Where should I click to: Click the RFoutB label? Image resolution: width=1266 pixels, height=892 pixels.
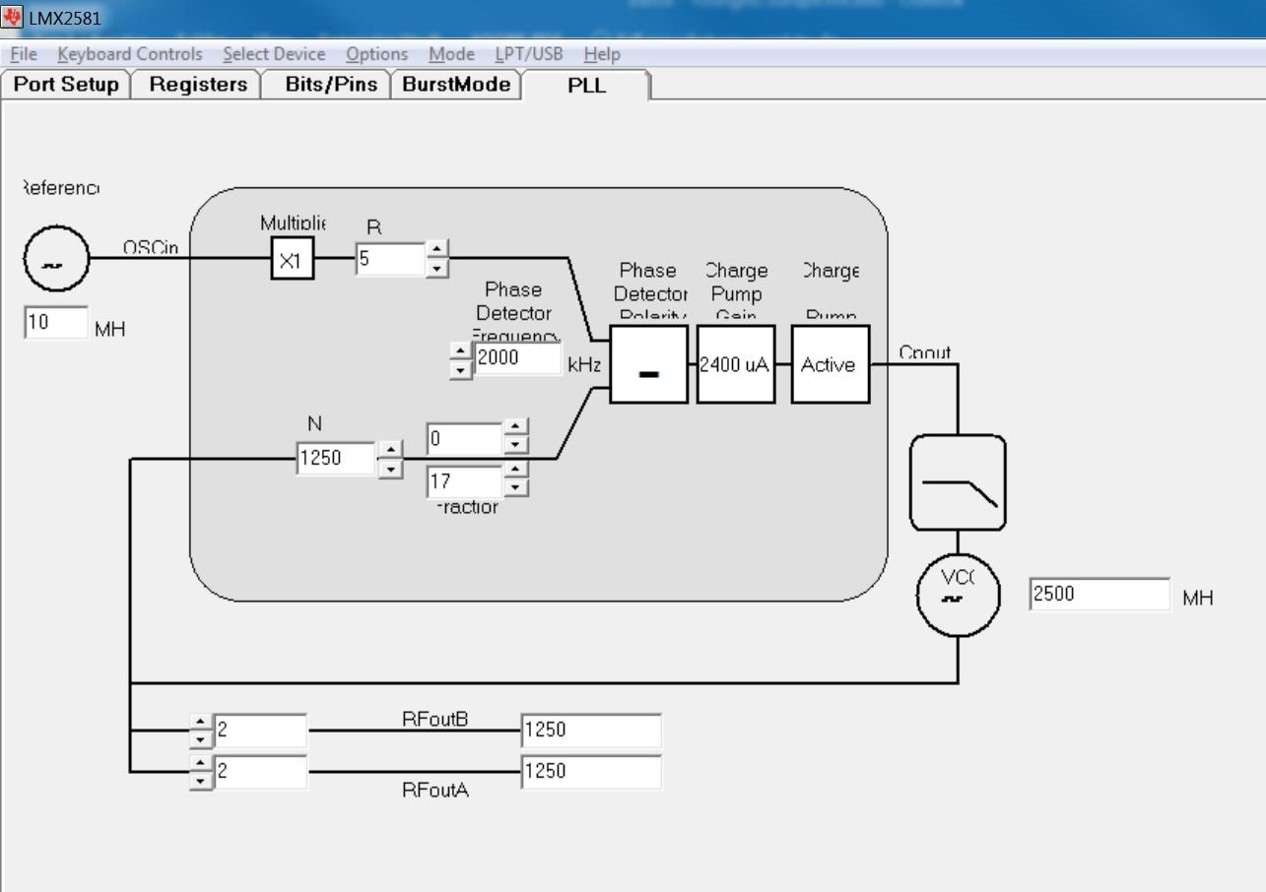pos(434,719)
